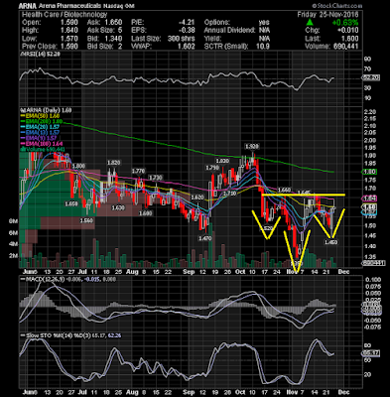Click the +0.63% percent change value

point(345,23)
